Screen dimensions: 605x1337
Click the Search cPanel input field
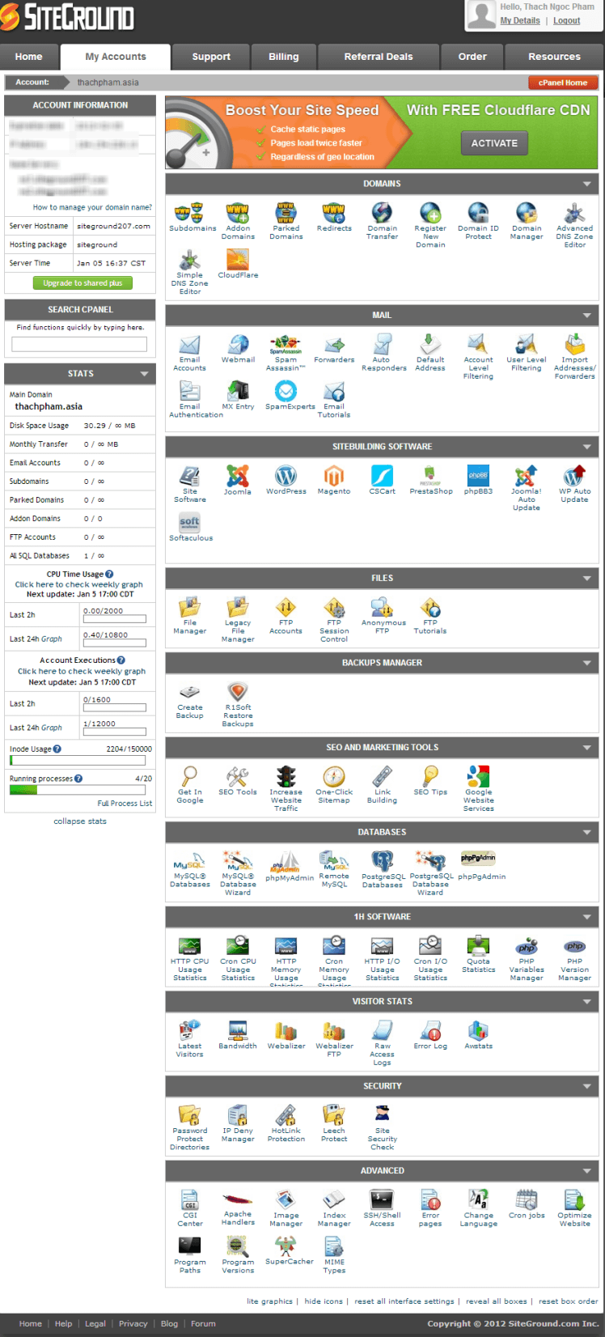(79, 345)
